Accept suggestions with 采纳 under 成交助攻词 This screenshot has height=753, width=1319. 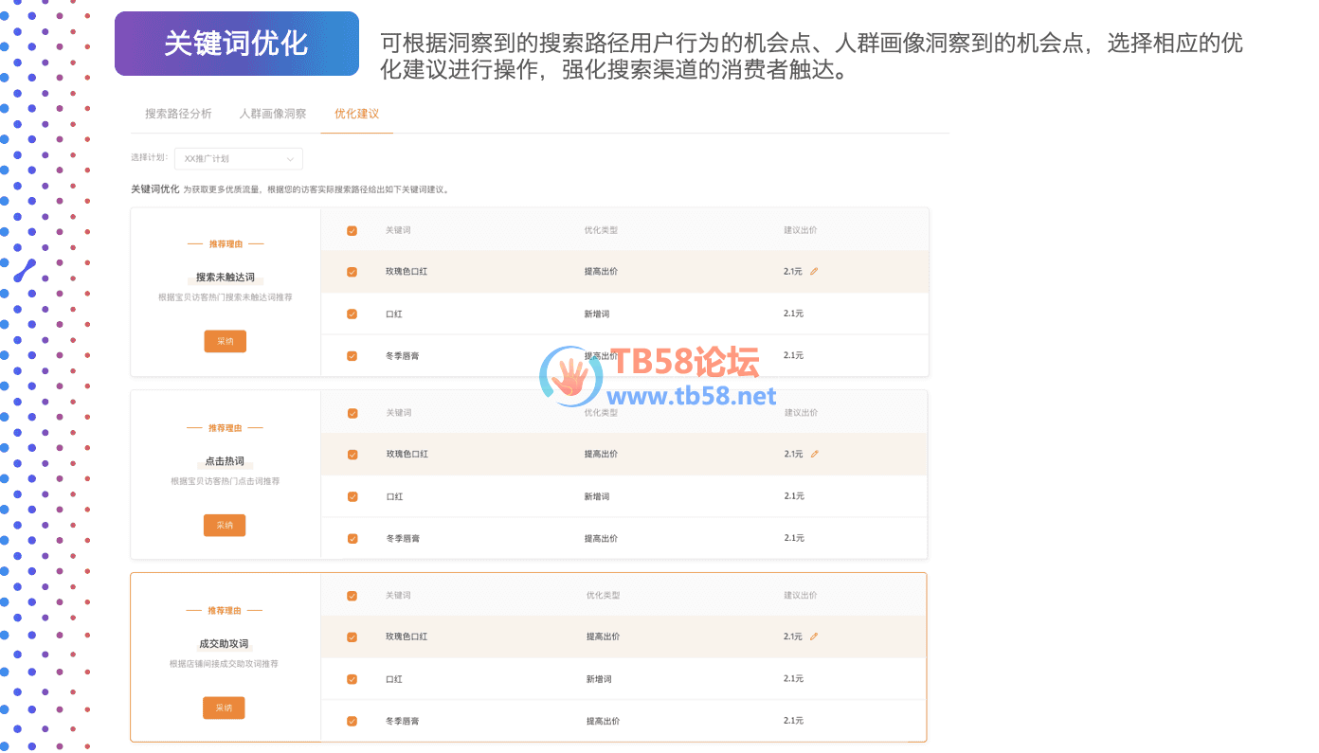[x=224, y=708]
